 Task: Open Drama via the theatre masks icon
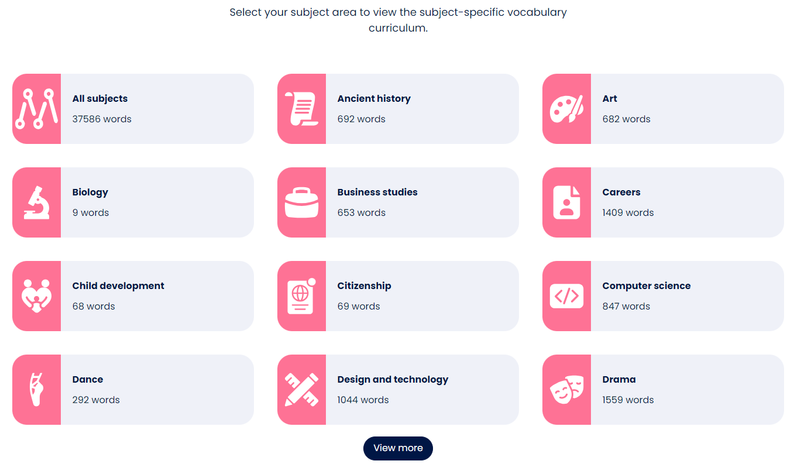566,390
